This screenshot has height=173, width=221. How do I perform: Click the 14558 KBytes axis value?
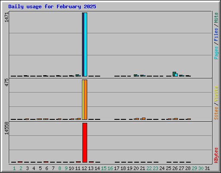pyautogui.click(x=6, y=128)
